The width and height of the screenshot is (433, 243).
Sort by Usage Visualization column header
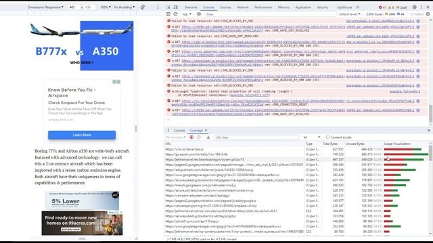[406, 144]
